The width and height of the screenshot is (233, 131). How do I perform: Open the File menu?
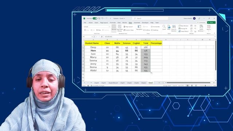coord(85,23)
